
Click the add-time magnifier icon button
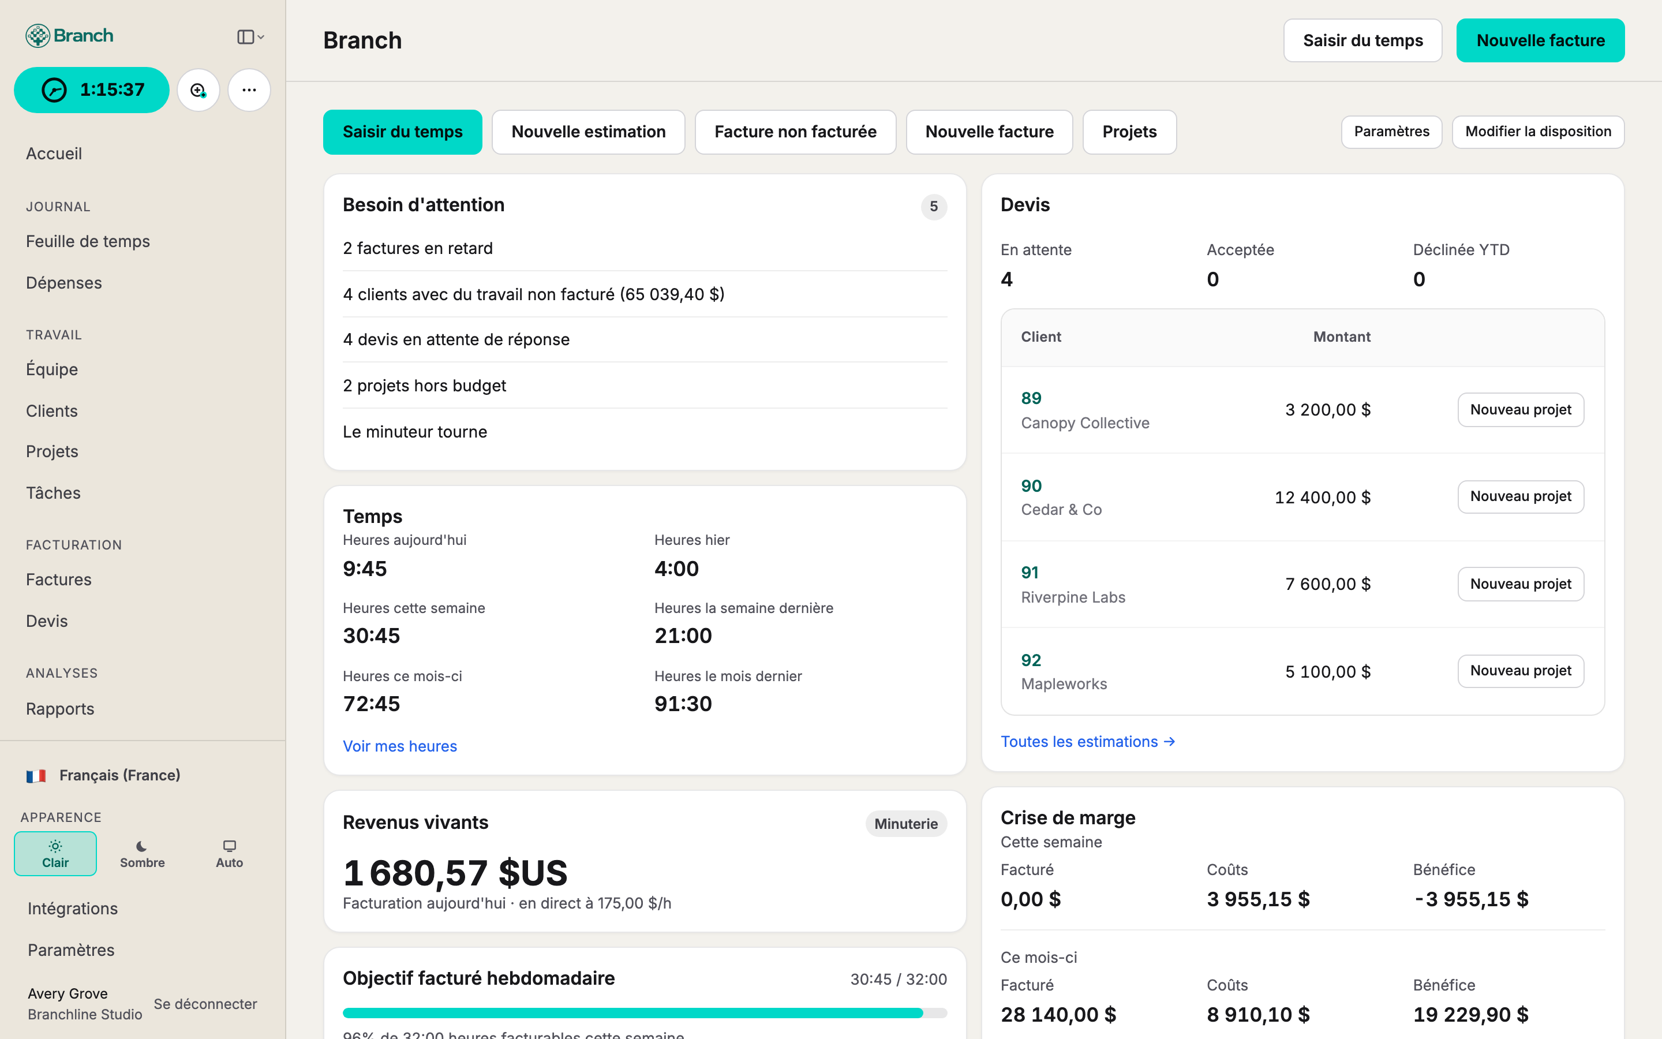199,90
